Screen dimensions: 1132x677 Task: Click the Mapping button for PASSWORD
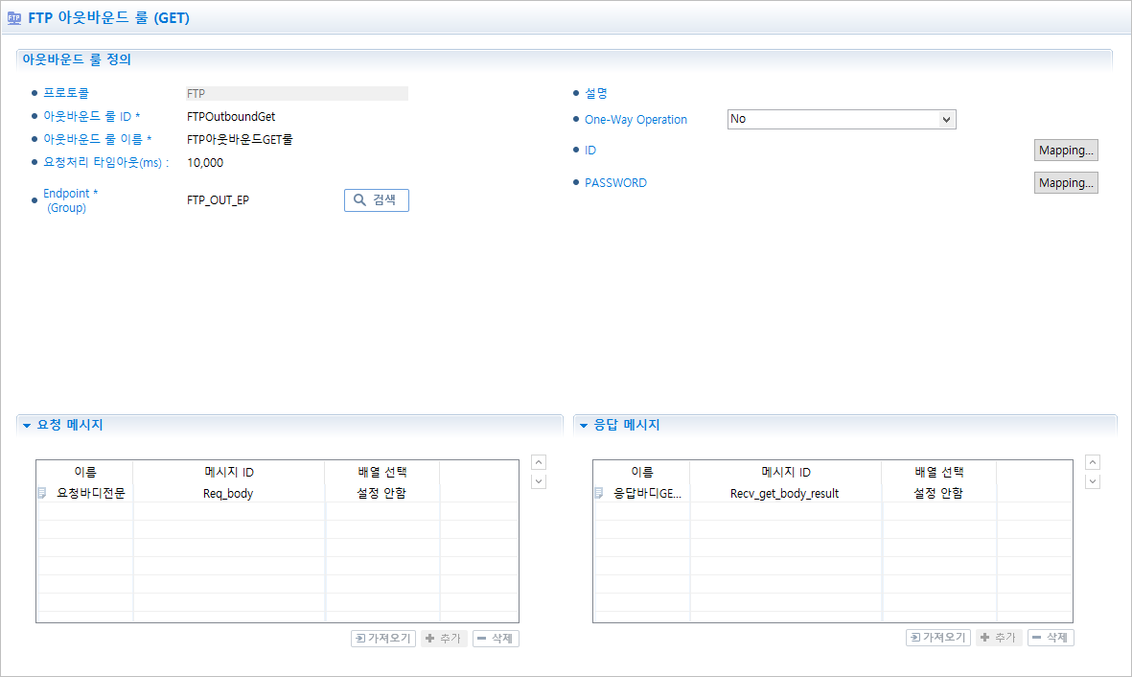(x=1065, y=182)
